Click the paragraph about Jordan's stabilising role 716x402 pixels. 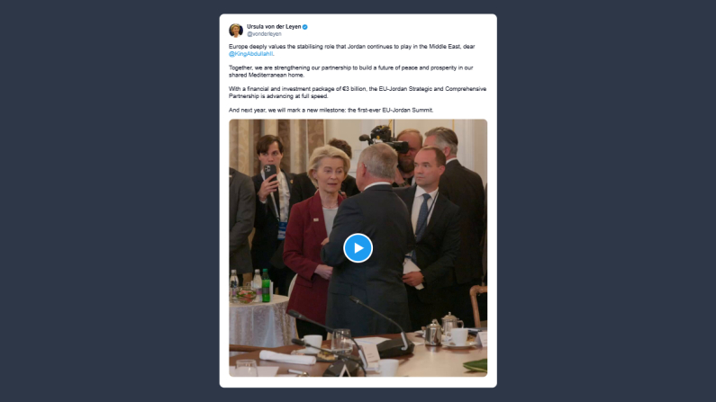pos(351,50)
